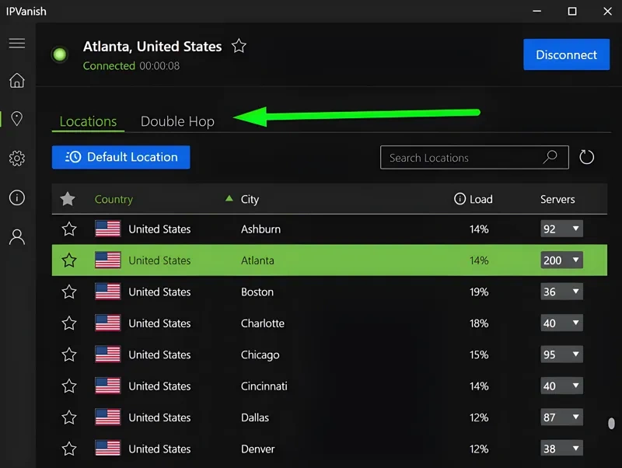This screenshot has height=468, width=622.
Task: Toggle favorite star for Dallas
Action: coord(69,417)
